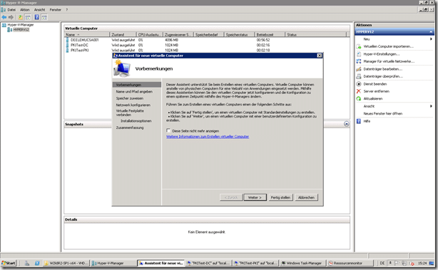Screen dimensions: 438x270
Task: Collapse the HYPERV12 actions section
Action: tap(431, 32)
